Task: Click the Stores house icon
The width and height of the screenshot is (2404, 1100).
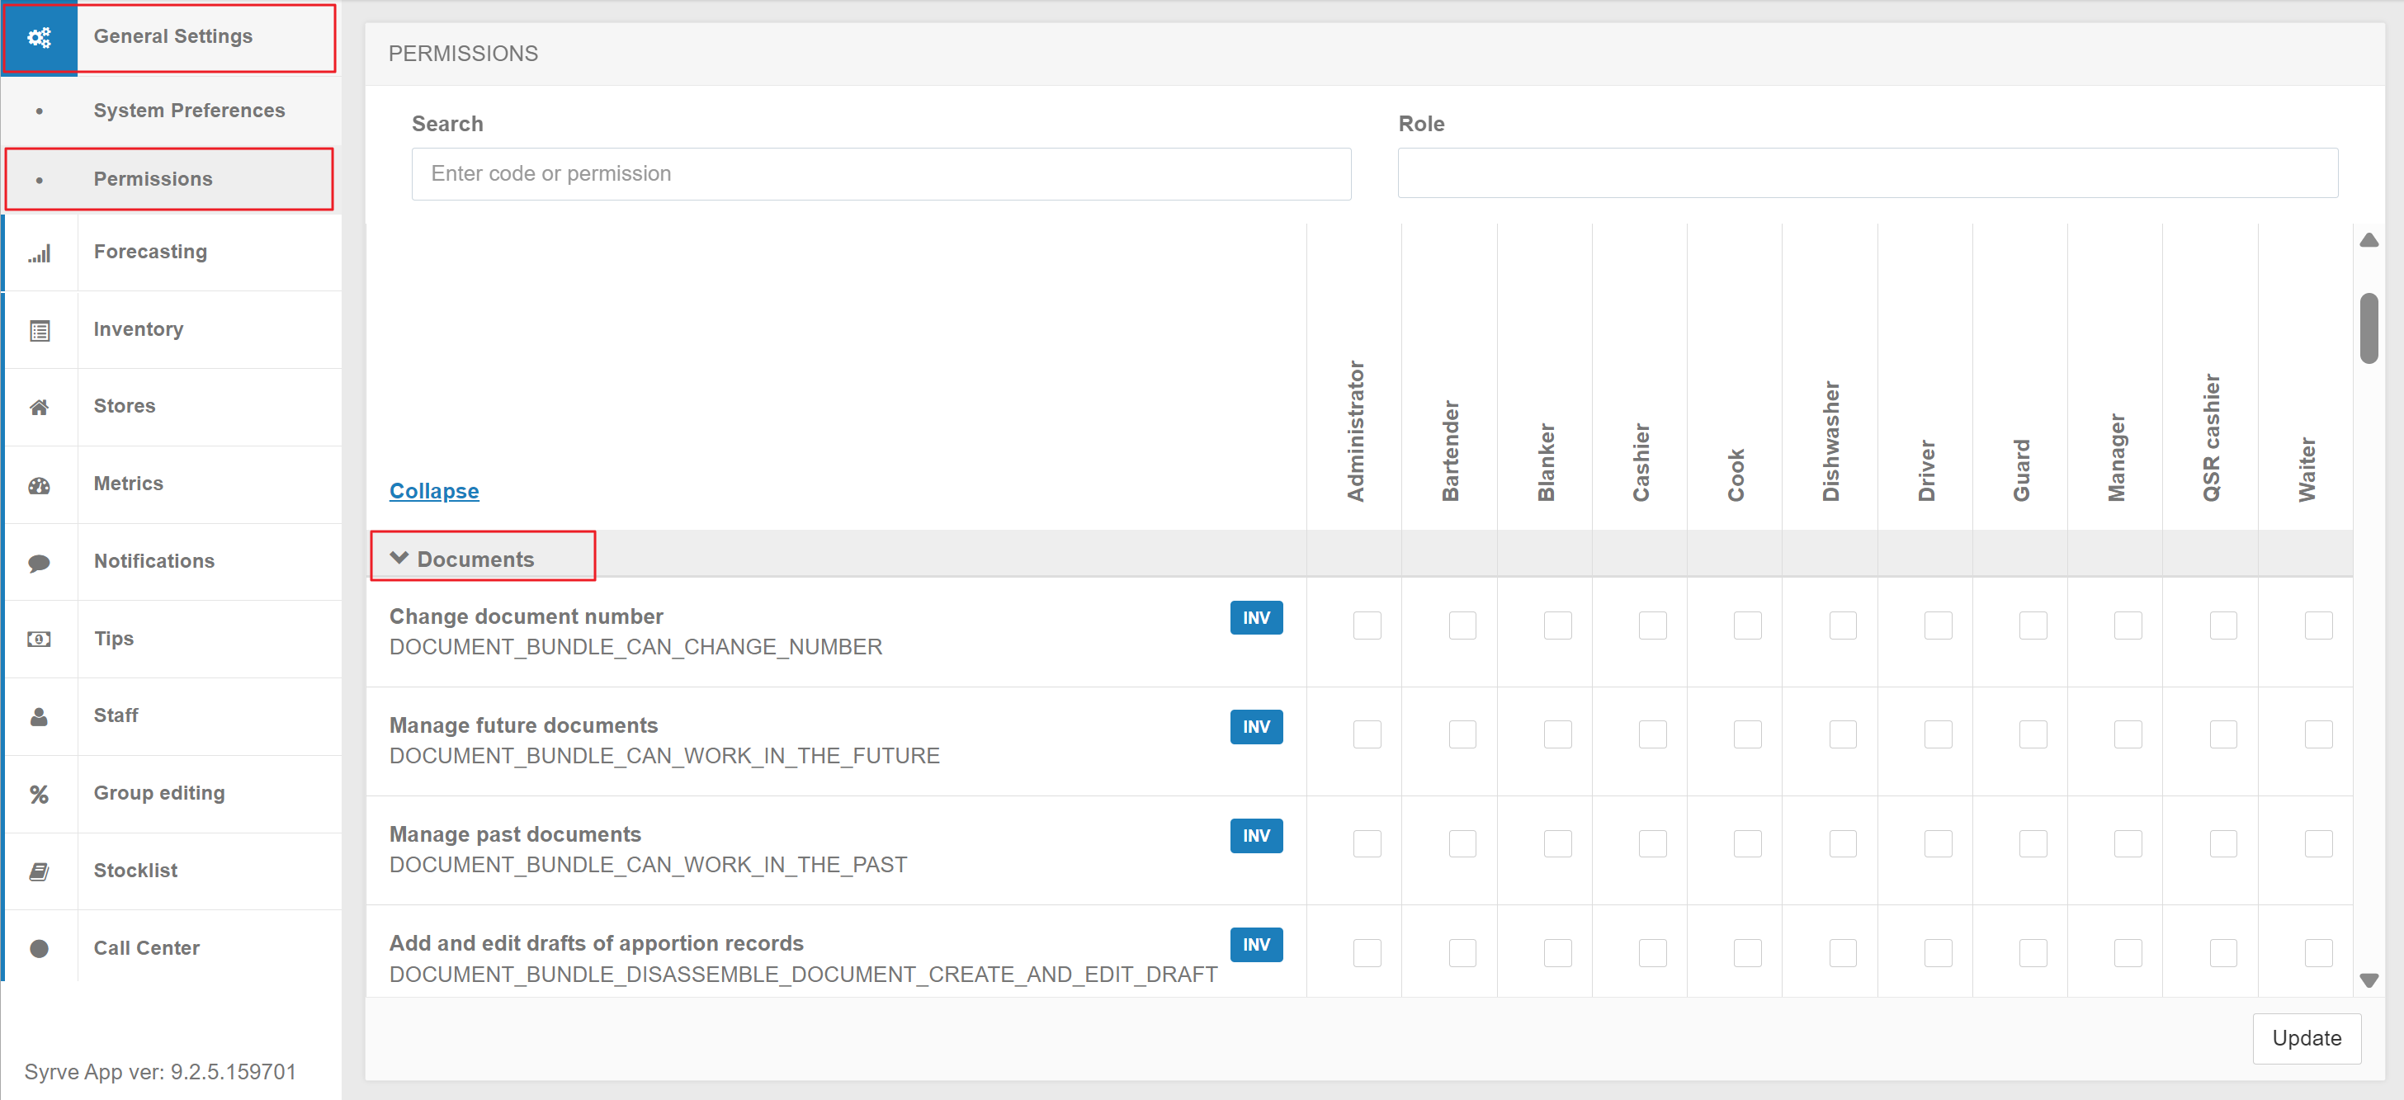Action: (x=39, y=407)
